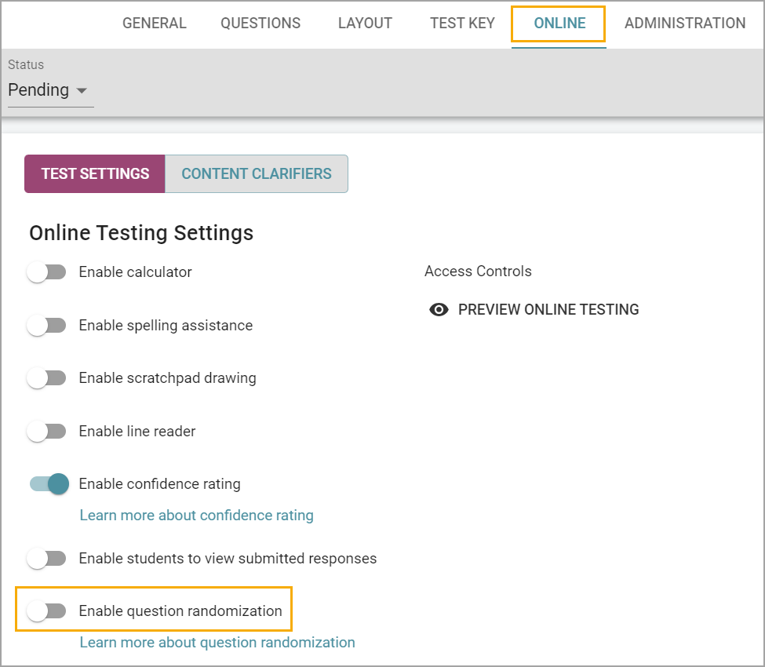Viewport: 765px width, 667px height.
Task: Open the ADMINISTRATION tab
Action: pos(685,23)
